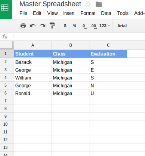
Task: Format selection as currency with $
Action: (x=65, y=26)
